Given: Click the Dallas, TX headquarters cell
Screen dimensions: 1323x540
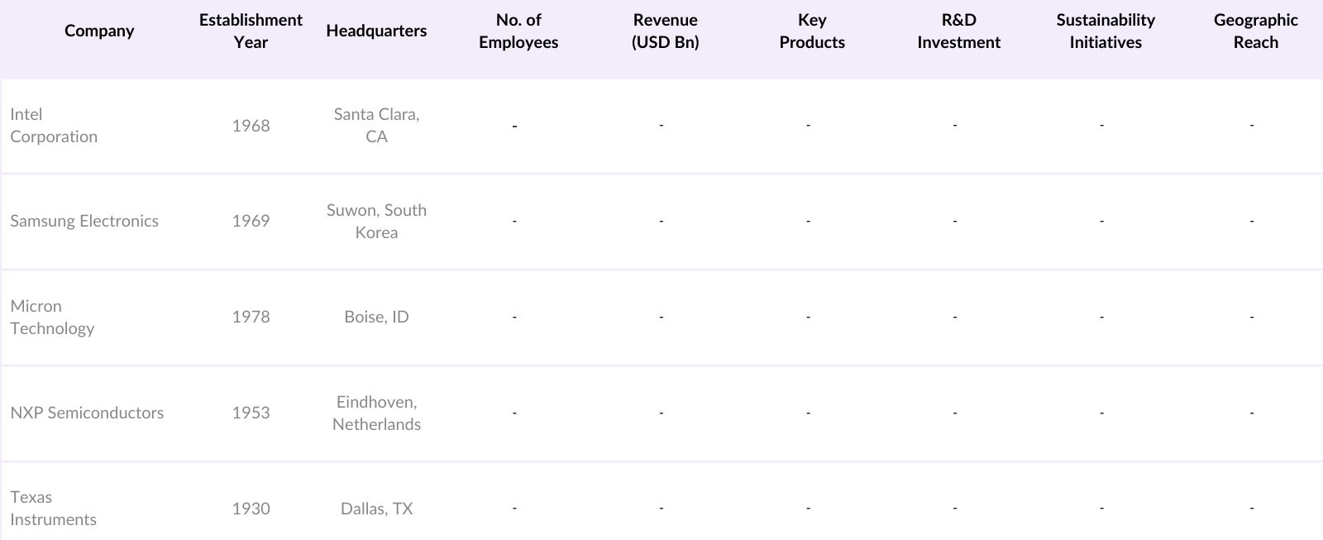Looking at the screenshot, I should click(376, 509).
